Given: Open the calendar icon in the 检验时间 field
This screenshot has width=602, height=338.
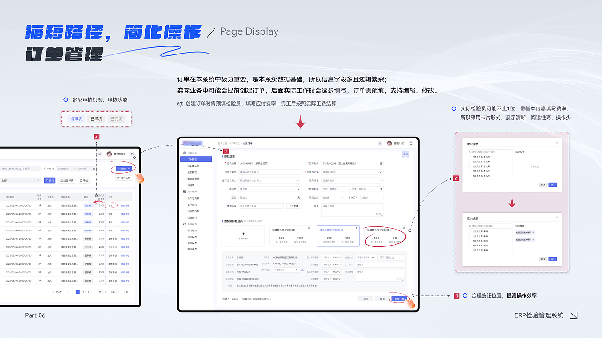Looking at the screenshot, I should point(380,189).
